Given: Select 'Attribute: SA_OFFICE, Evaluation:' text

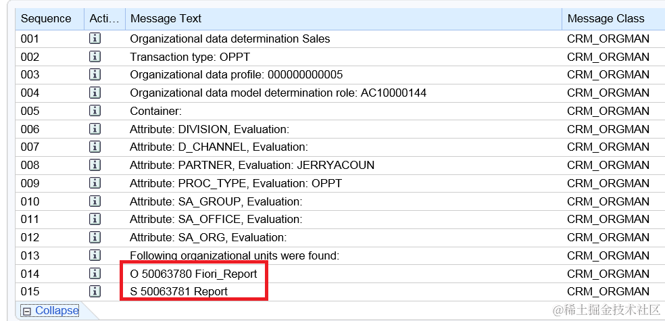Looking at the screenshot, I should pos(216,219).
